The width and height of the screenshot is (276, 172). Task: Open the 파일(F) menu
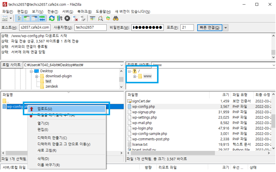click(x=7, y=12)
